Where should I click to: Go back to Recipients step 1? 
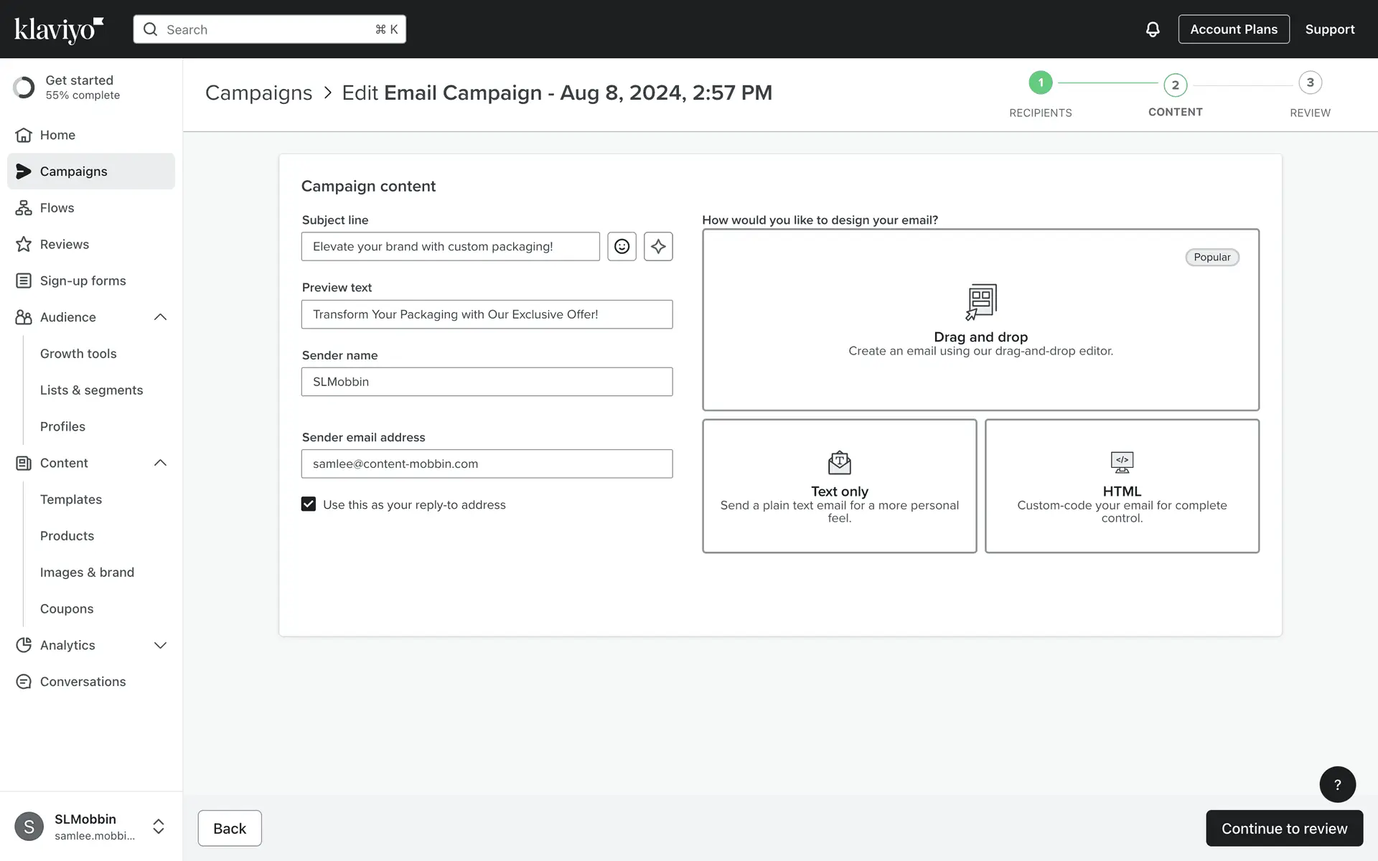1040,83
